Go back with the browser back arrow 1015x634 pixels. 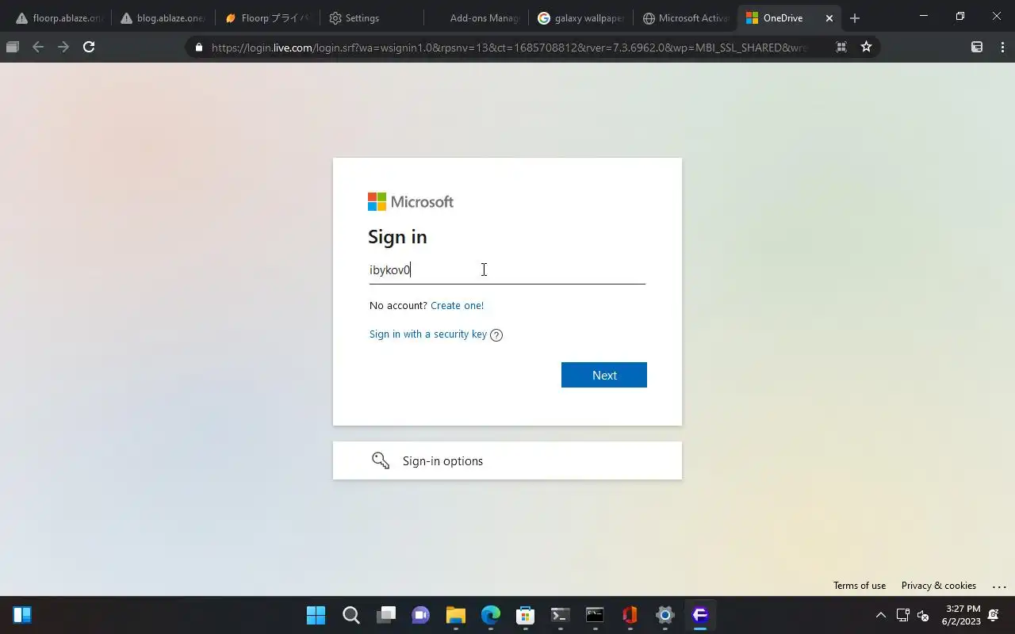(37, 47)
